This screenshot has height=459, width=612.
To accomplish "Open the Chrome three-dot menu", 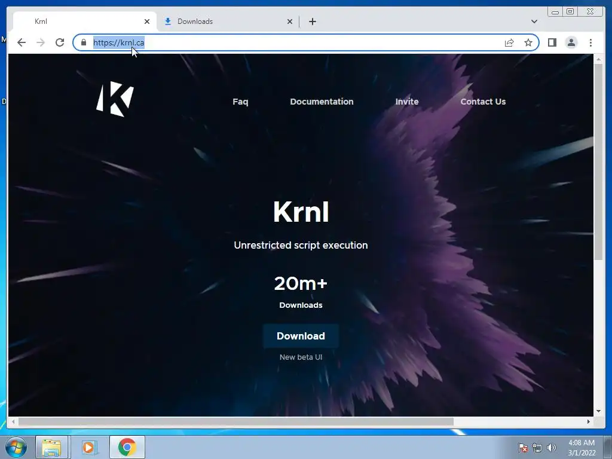I will tap(590, 42).
